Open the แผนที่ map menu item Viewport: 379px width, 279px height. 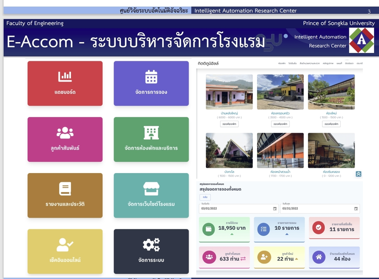click(x=339, y=63)
